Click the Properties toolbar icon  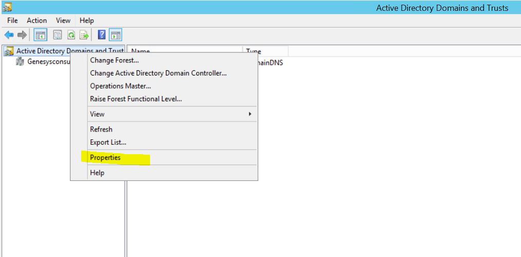[x=58, y=35]
